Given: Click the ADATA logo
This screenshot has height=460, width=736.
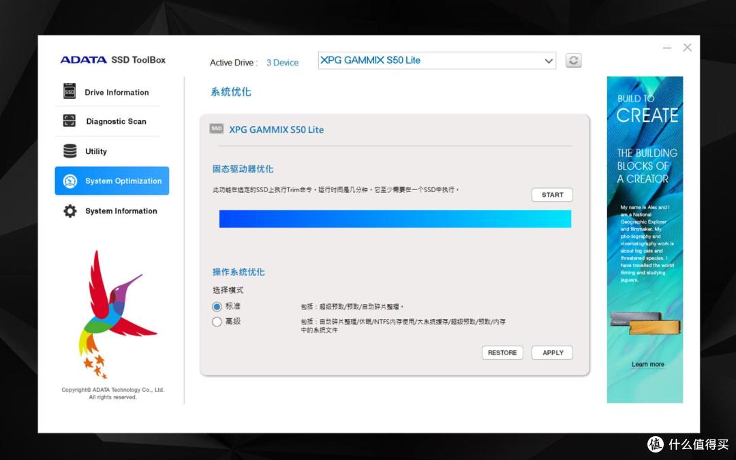Looking at the screenshot, I should pyautogui.click(x=84, y=59).
